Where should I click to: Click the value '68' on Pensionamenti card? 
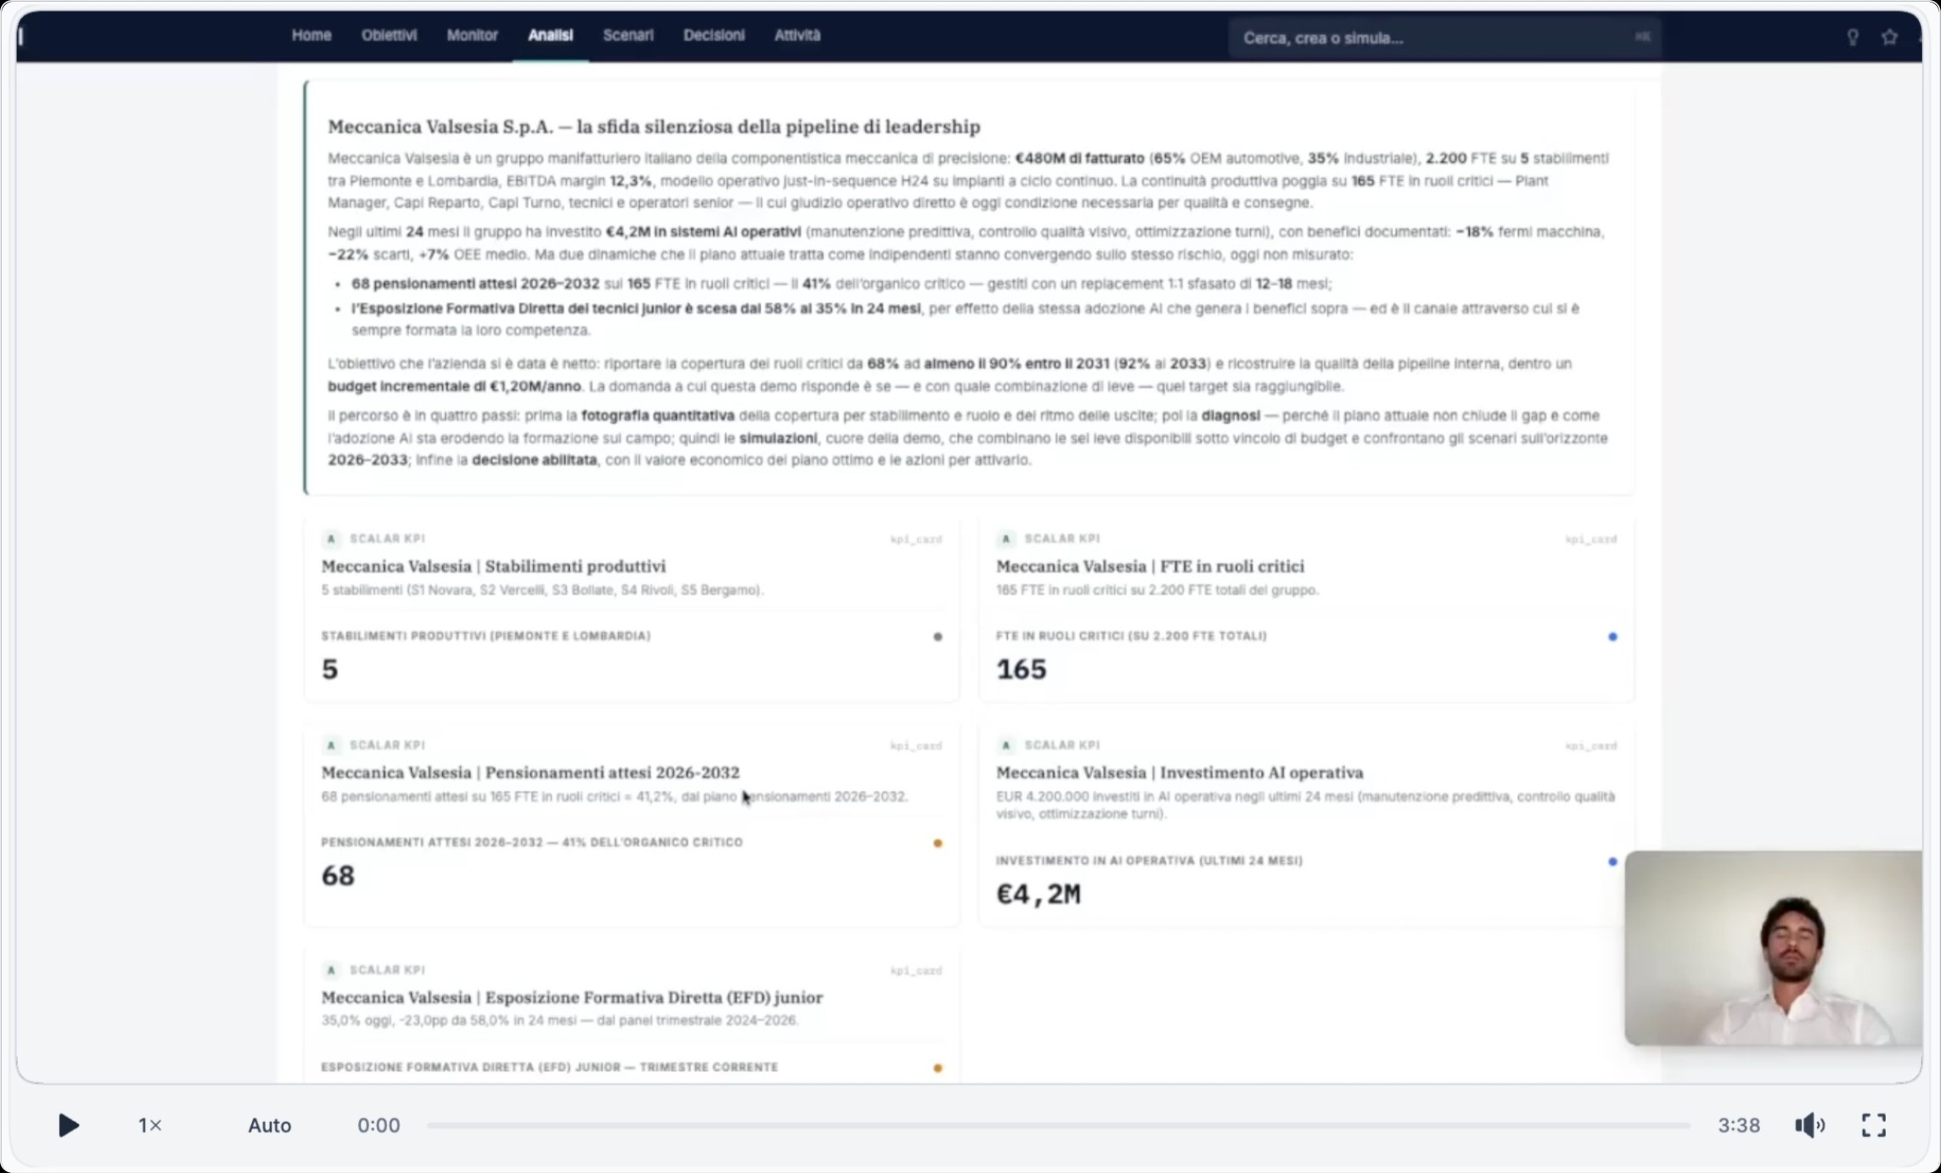[x=338, y=876]
